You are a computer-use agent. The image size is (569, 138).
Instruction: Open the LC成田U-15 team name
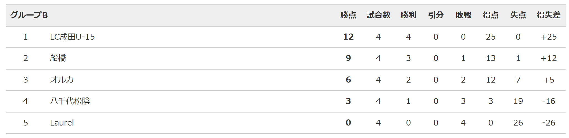tap(72, 37)
